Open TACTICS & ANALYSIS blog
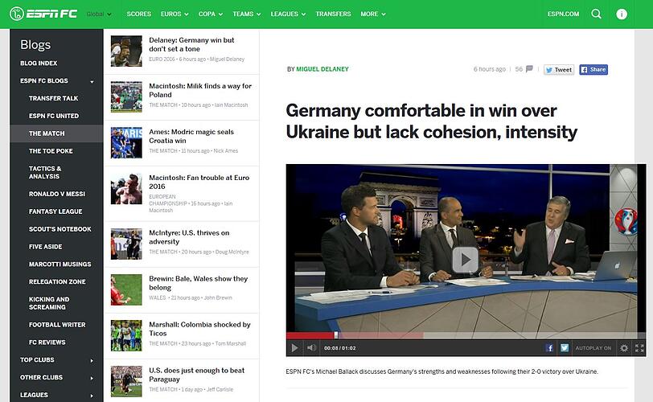 pyautogui.click(x=45, y=172)
